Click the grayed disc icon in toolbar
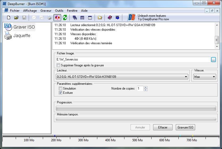Viewport: 222px width, 149px height. pos(34,18)
